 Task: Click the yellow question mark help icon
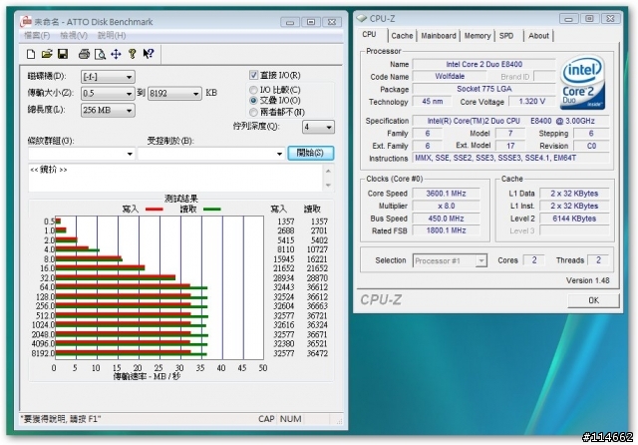133,54
